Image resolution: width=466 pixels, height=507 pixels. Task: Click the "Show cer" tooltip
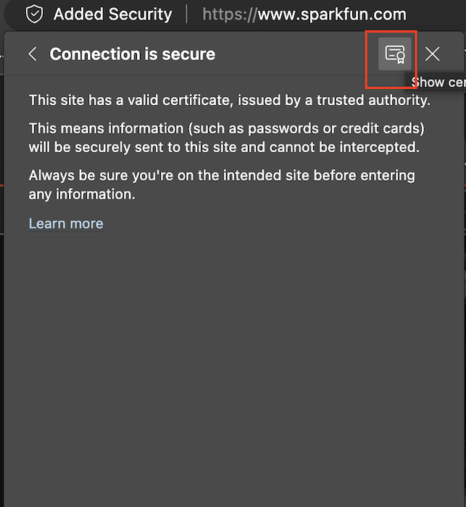[438, 82]
